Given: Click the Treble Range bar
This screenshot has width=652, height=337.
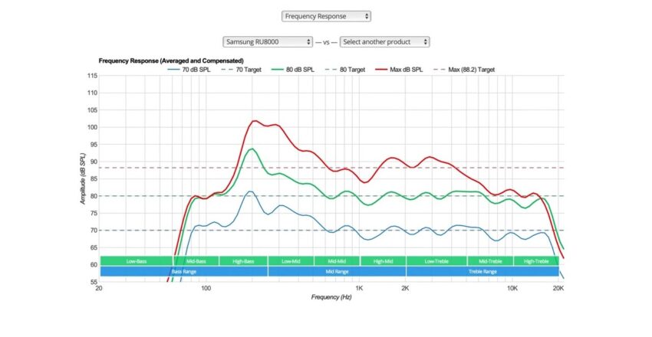Looking at the screenshot, I should [482, 271].
